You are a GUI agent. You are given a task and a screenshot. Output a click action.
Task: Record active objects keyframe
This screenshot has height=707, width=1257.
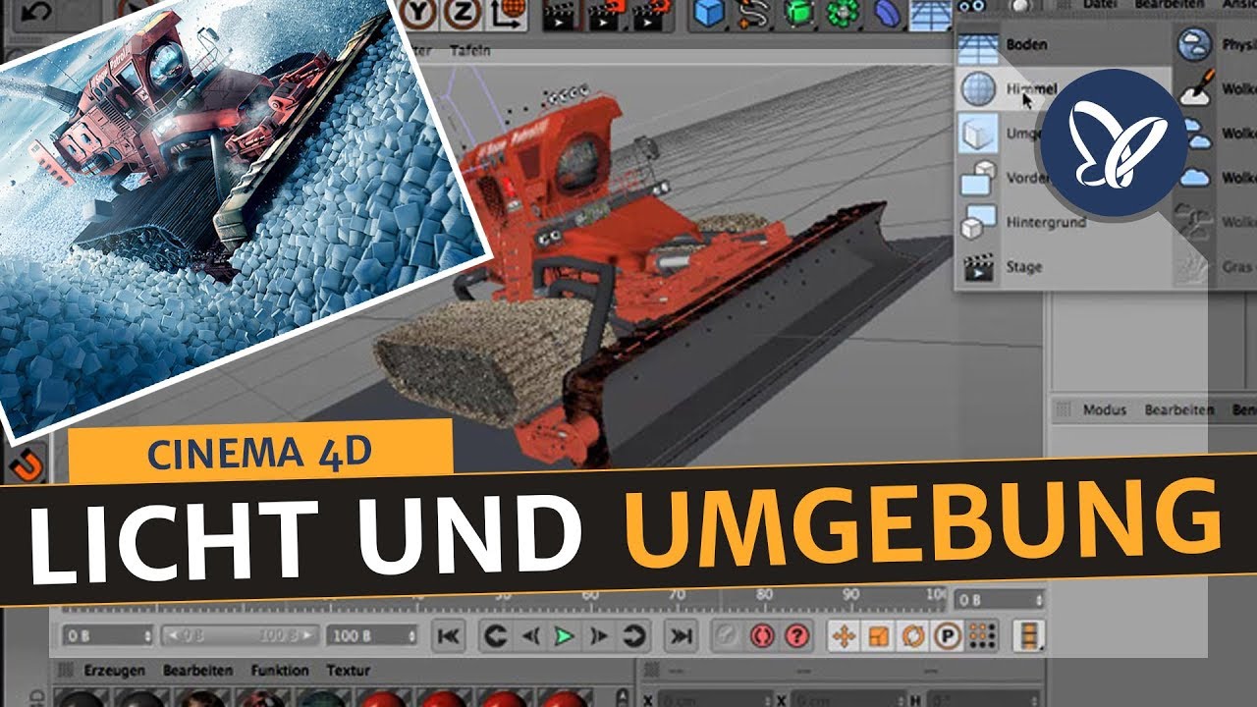point(762,636)
